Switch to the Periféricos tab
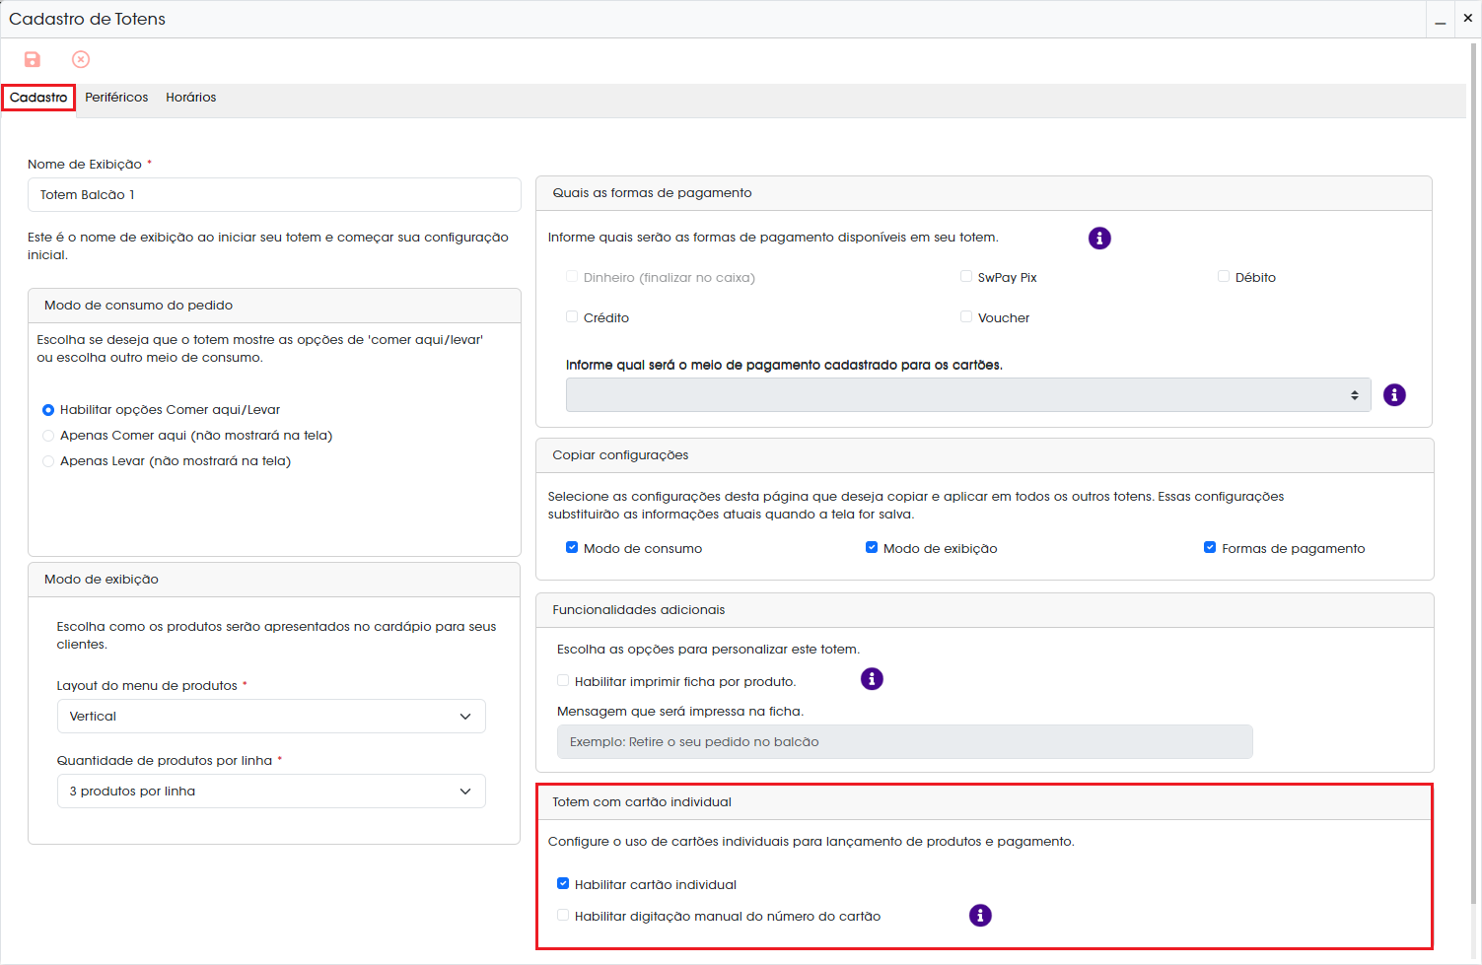Viewport: 1482px width, 965px height. click(x=116, y=98)
